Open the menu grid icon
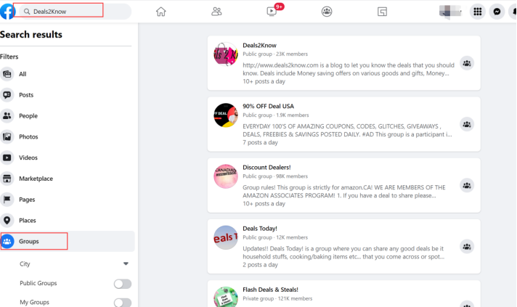 click(x=478, y=12)
